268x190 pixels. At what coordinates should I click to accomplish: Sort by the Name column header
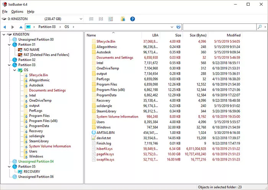point(113,35)
